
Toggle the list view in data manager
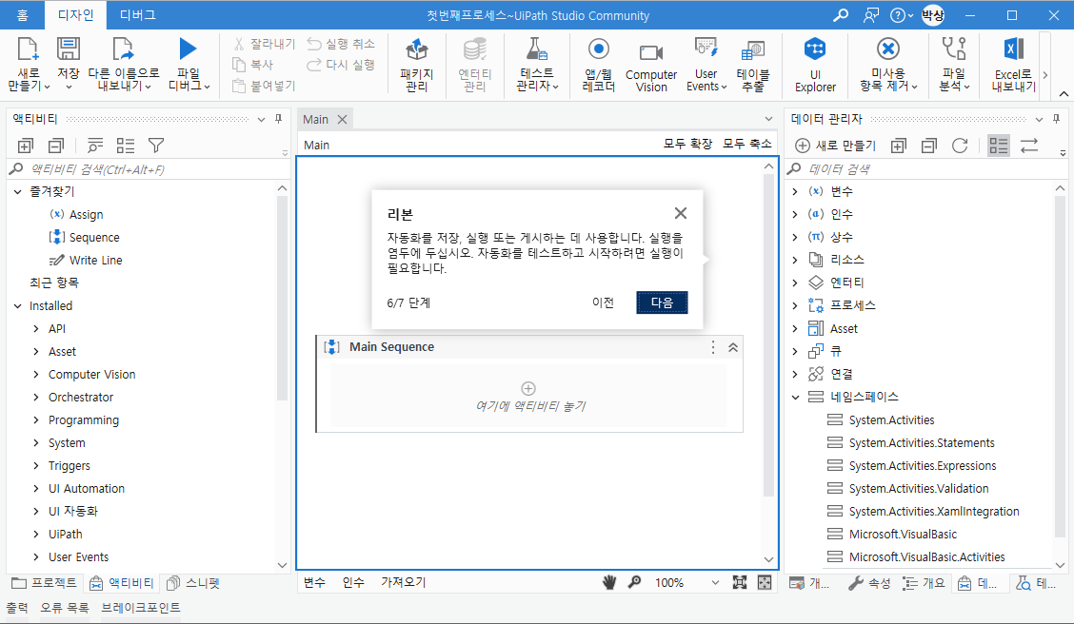[x=999, y=146]
